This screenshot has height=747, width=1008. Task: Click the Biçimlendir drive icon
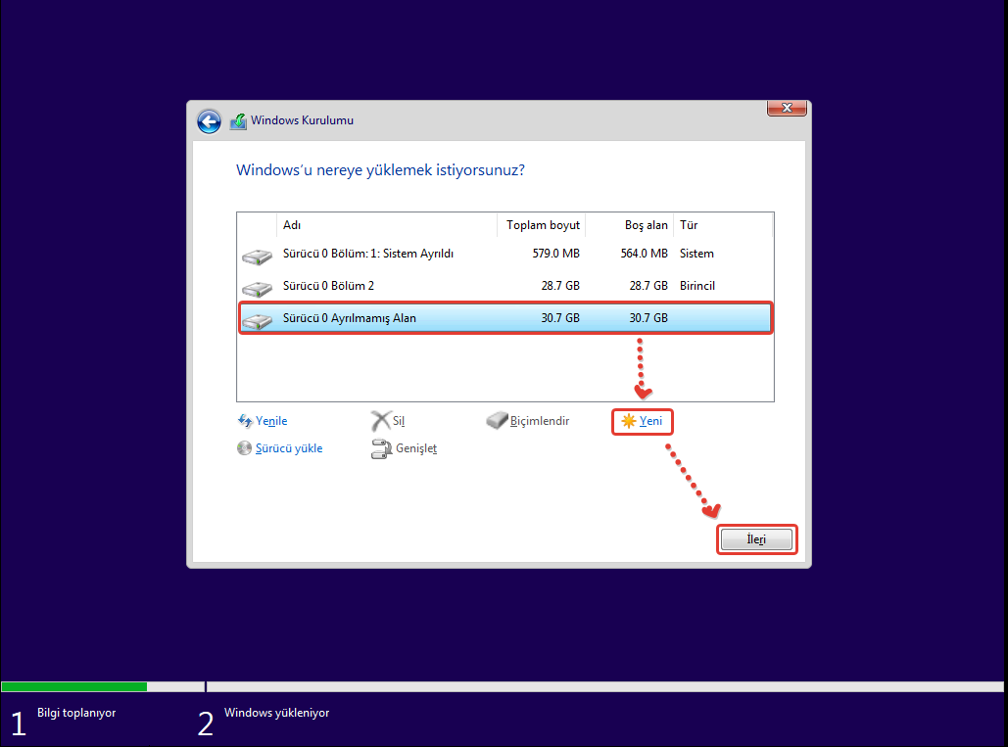click(497, 421)
